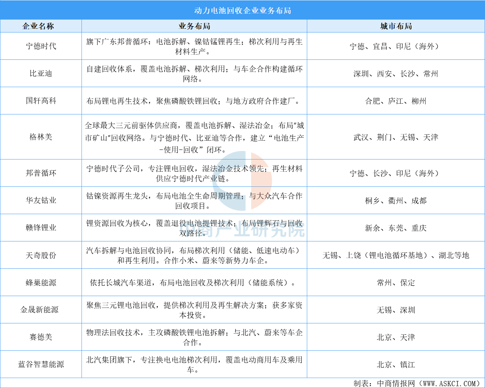Click the 宁德、宜昌、印尼（海外） city cell
This screenshot has height=388, width=485.
396,46
